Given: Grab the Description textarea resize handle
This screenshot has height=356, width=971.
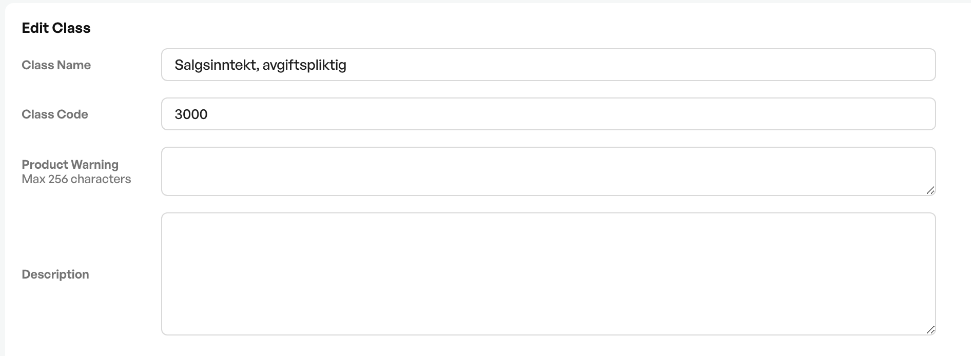Looking at the screenshot, I should 930,330.
